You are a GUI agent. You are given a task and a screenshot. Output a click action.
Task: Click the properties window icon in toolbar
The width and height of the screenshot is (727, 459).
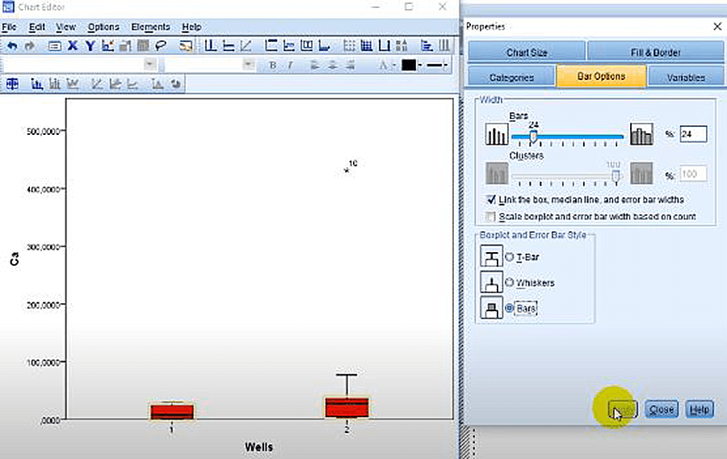[x=55, y=45]
